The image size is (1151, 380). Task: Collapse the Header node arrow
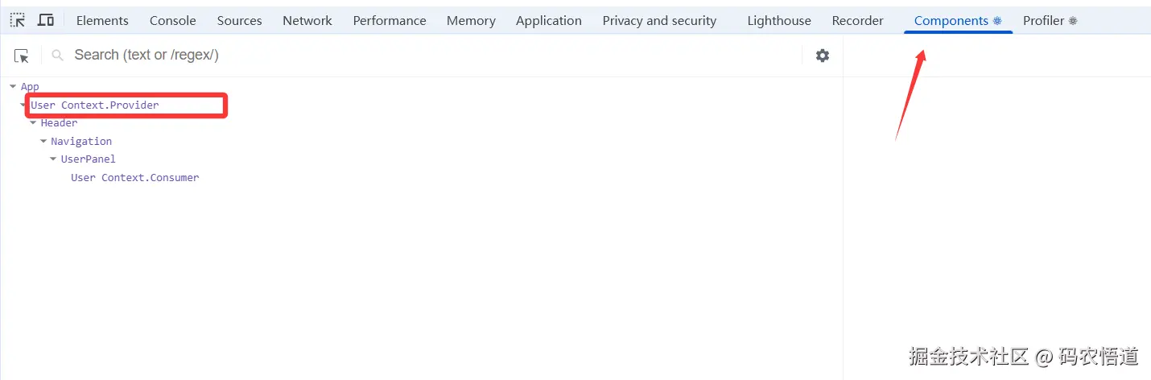pos(33,122)
